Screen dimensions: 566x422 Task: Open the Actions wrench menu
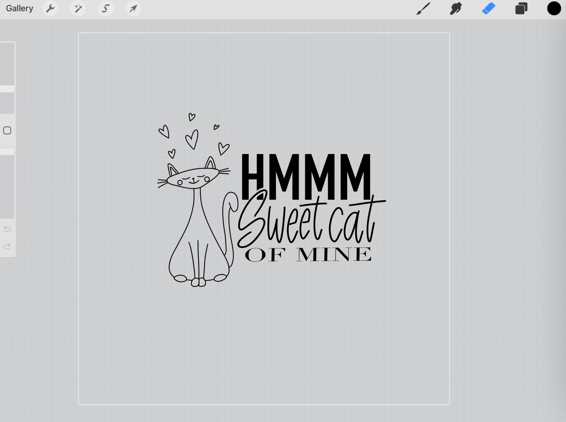pyautogui.click(x=50, y=8)
